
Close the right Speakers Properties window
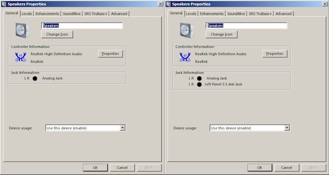tap(325, 4)
